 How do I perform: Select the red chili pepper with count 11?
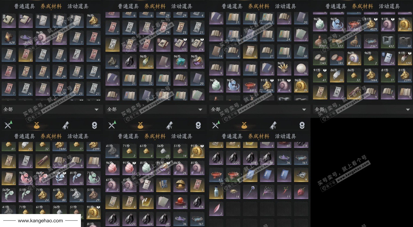click(284, 192)
